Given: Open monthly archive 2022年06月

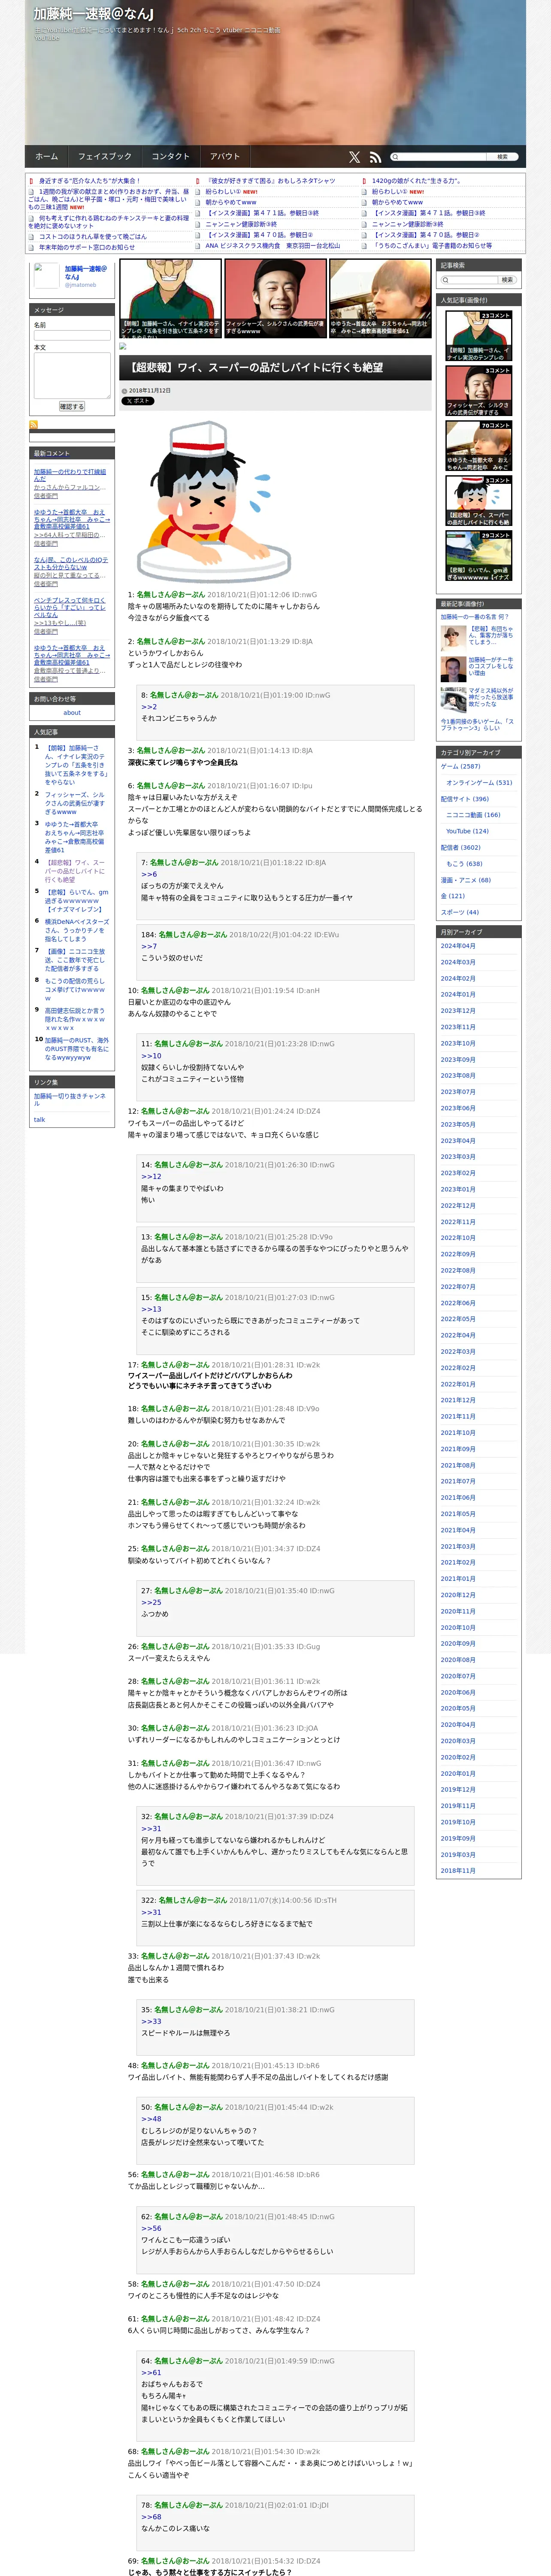Looking at the screenshot, I should (458, 1303).
